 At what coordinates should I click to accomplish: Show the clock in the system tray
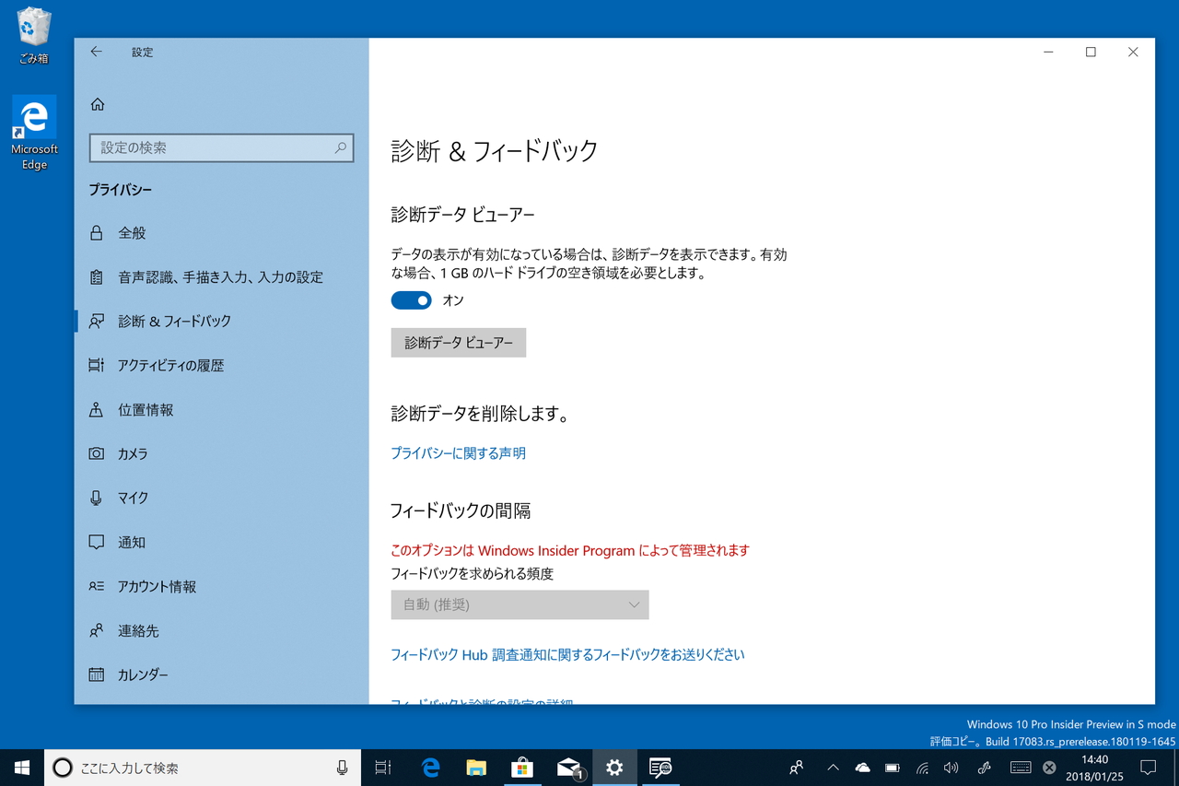click(1093, 767)
